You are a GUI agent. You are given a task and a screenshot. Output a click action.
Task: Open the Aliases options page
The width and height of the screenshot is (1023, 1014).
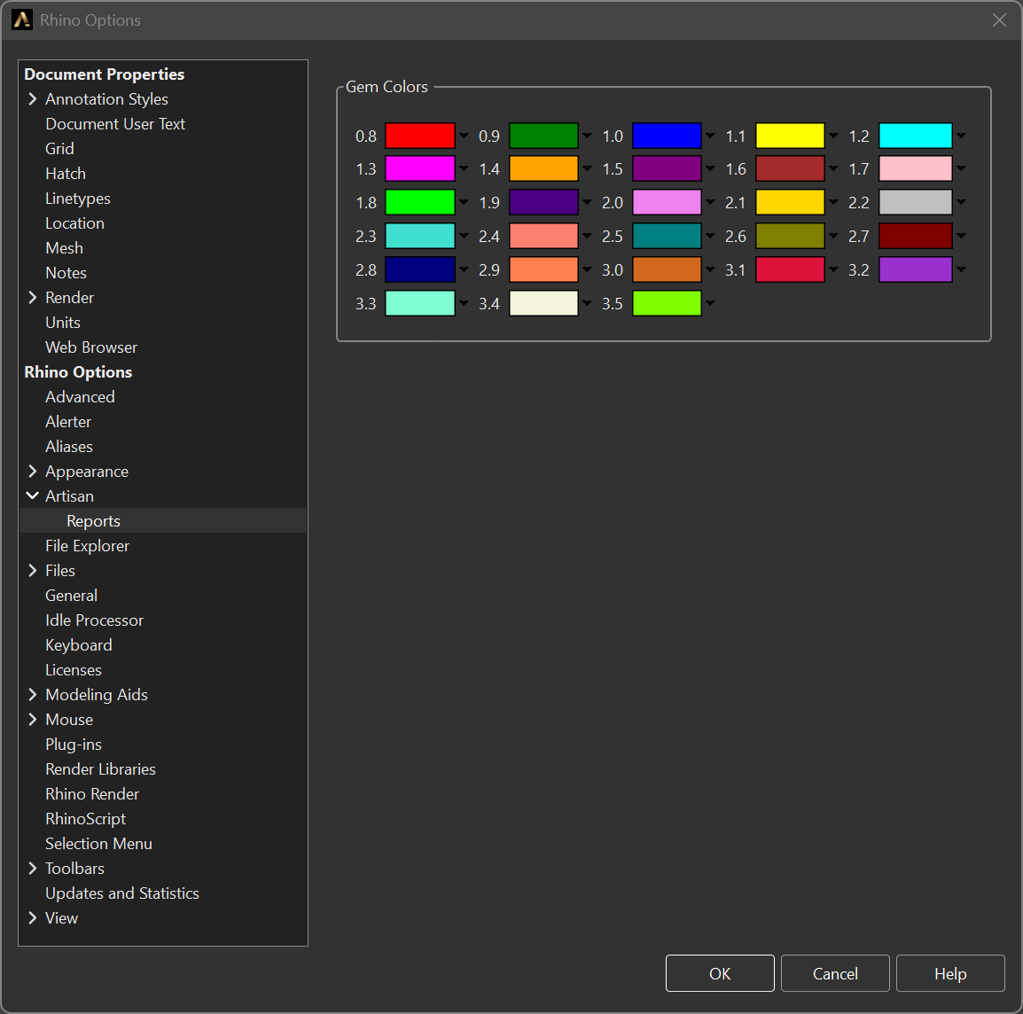[68, 447]
